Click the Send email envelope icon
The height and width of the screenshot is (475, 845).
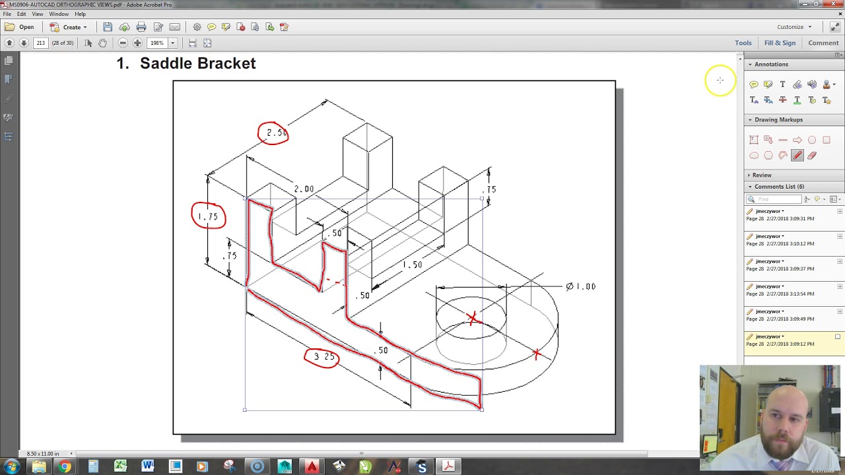(x=174, y=27)
